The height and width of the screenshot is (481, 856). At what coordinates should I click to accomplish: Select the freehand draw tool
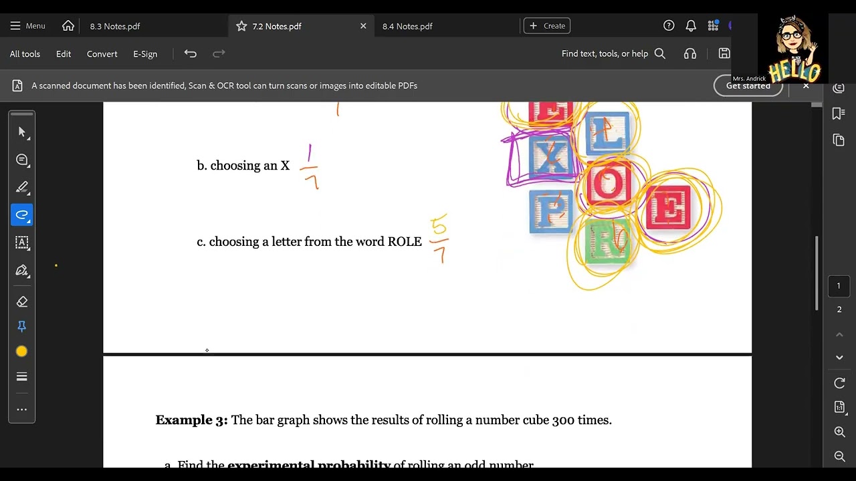coord(22,214)
